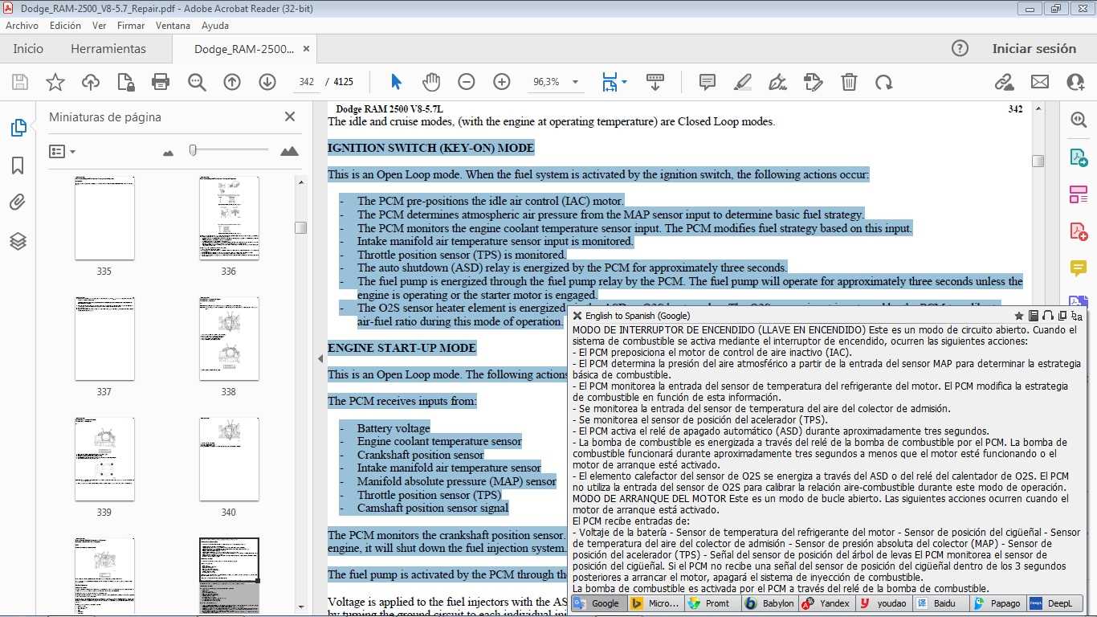1097x617 pixels.
Task: Click the star favorite in translation popup
Action: click(1019, 316)
